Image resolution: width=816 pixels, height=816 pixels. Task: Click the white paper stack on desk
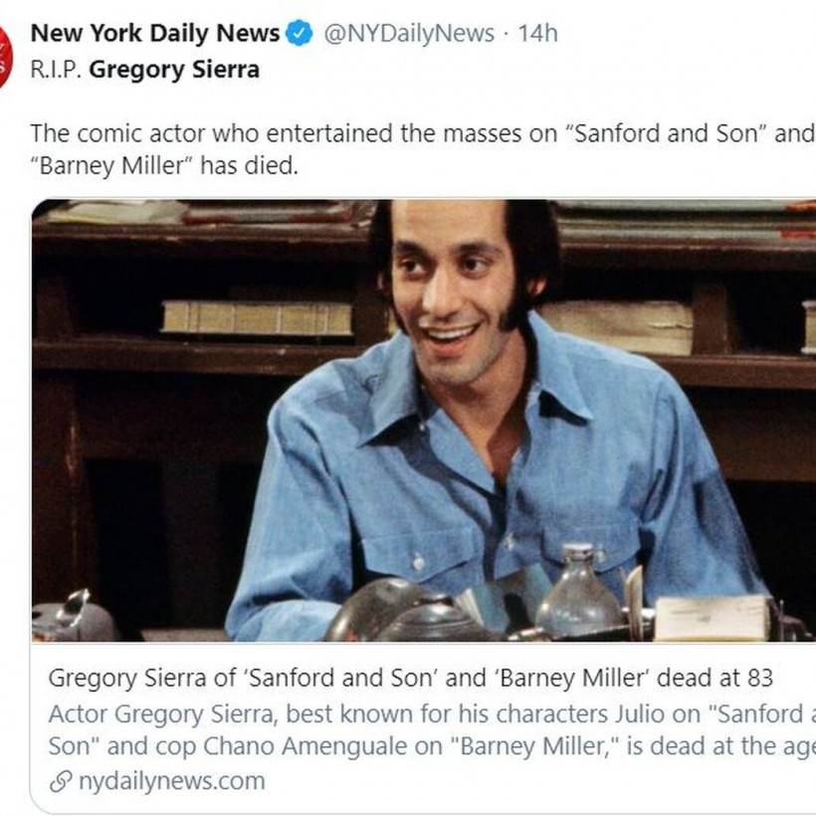pos(712,616)
